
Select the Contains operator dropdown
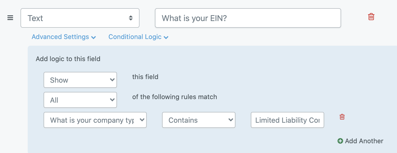point(198,120)
